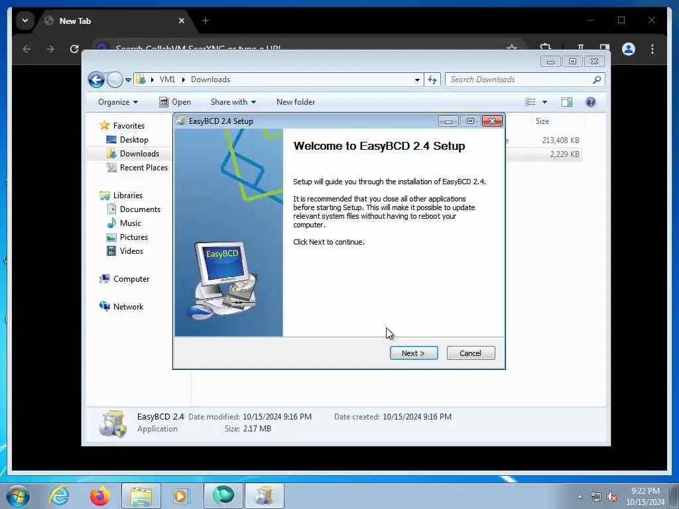Image resolution: width=679 pixels, height=509 pixels.
Task: Select Network in navigation pane
Action: (x=128, y=307)
